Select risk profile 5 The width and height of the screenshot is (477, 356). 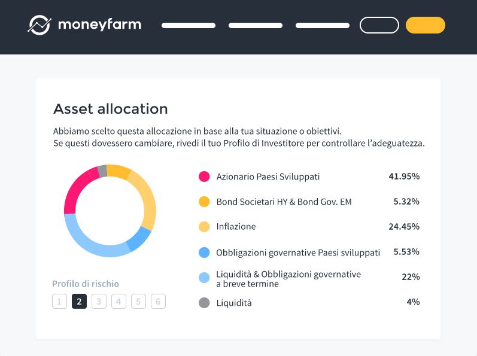pos(138,302)
